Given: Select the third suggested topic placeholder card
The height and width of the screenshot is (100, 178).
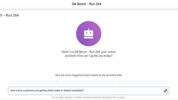Looking at the screenshot, I should click(143, 83).
